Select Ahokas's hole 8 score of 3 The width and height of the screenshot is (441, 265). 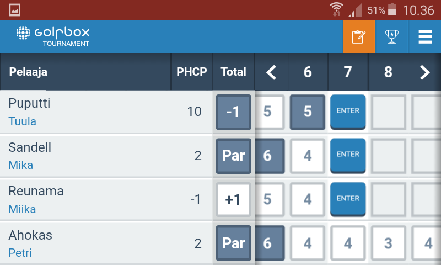tap(388, 243)
